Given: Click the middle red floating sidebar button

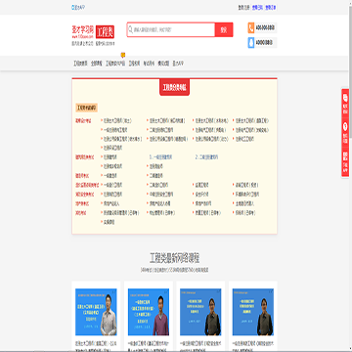Looking at the screenshot, I should pyautogui.click(x=345, y=133).
